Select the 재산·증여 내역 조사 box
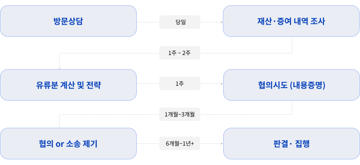Image resolution: width=360 pixels, height=165 pixels. (x=291, y=21)
